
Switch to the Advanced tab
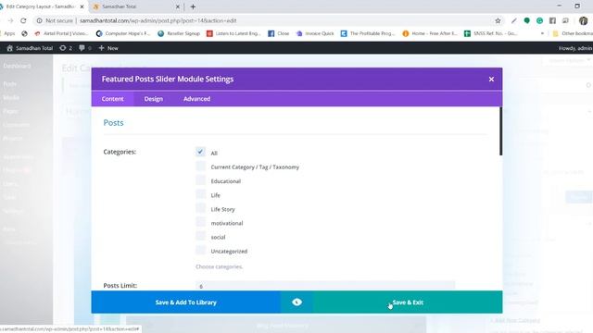point(196,99)
